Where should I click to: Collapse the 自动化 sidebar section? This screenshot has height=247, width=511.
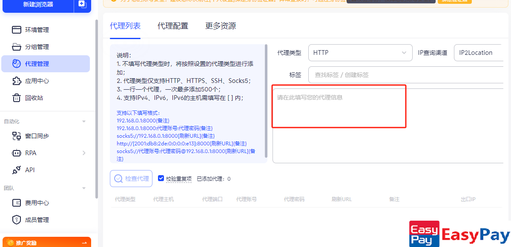point(84,122)
